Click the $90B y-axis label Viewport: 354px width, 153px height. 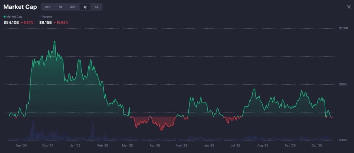tap(343, 84)
